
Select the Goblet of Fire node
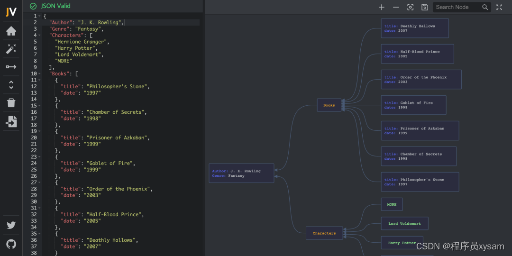tap(413, 105)
